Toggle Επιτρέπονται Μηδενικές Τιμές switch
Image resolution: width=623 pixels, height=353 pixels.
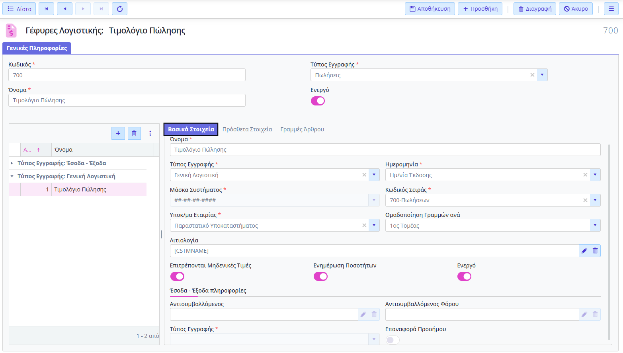tap(177, 276)
